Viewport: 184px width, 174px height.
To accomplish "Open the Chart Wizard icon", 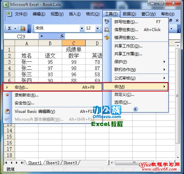I will [23, 28].
